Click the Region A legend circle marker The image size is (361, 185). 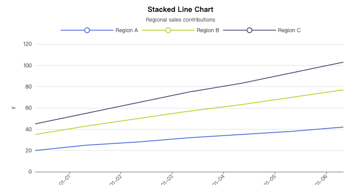point(87,30)
